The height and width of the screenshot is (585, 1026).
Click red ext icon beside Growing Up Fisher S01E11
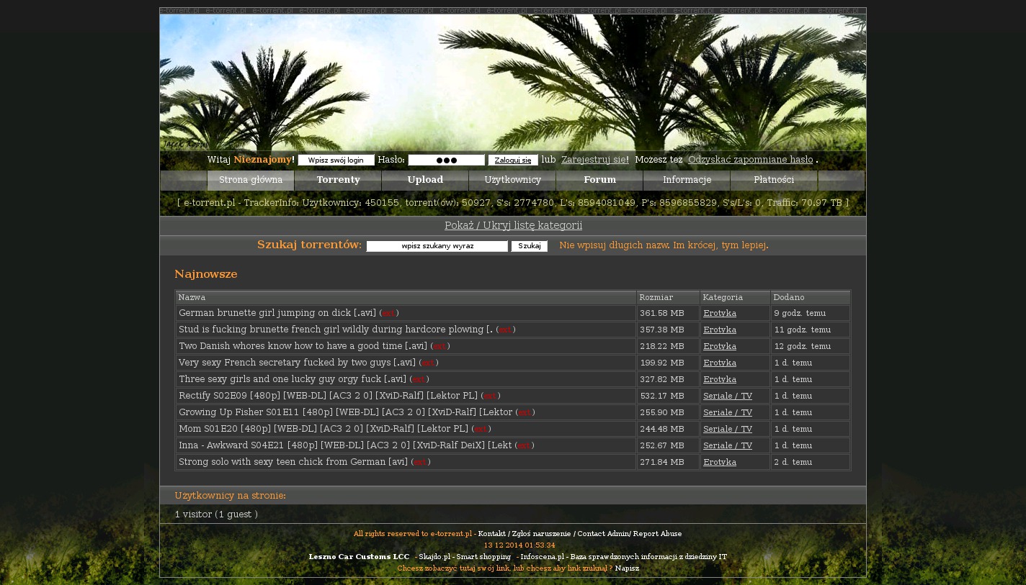click(525, 413)
